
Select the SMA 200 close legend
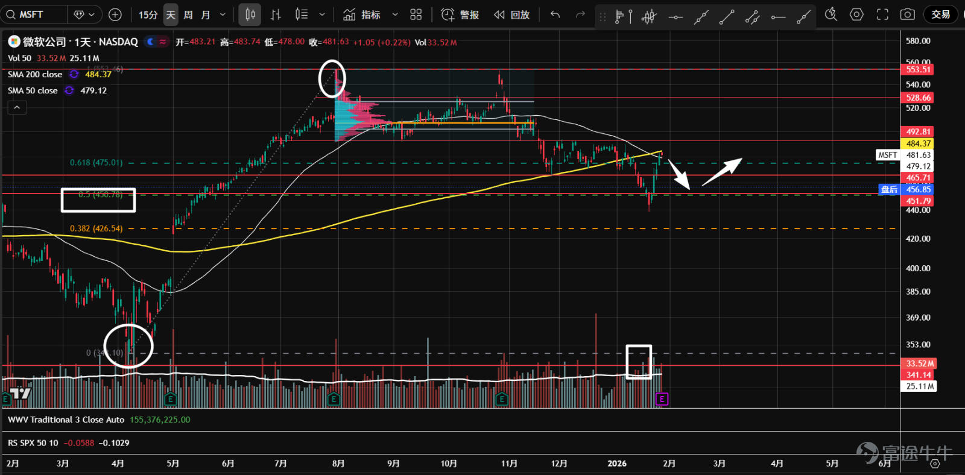pyautogui.click(x=35, y=74)
